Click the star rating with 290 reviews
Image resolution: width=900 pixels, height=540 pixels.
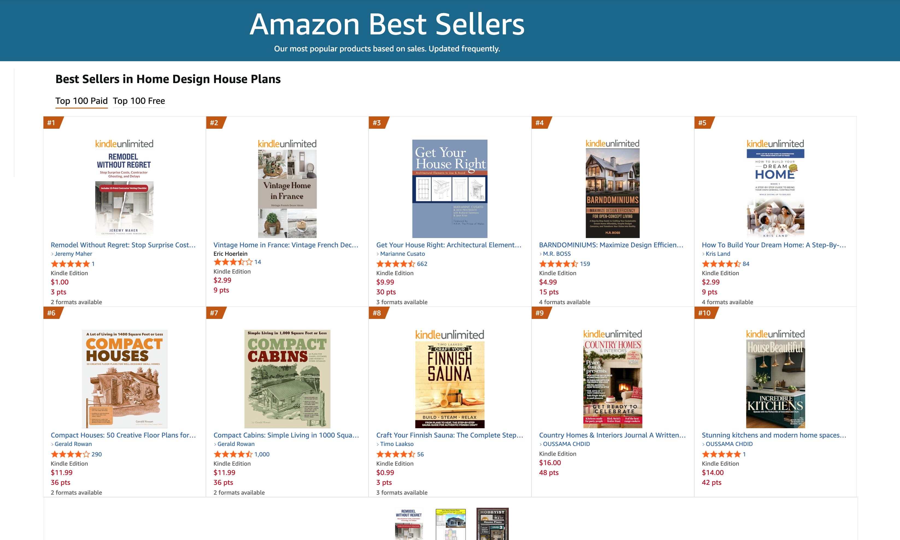click(70, 454)
